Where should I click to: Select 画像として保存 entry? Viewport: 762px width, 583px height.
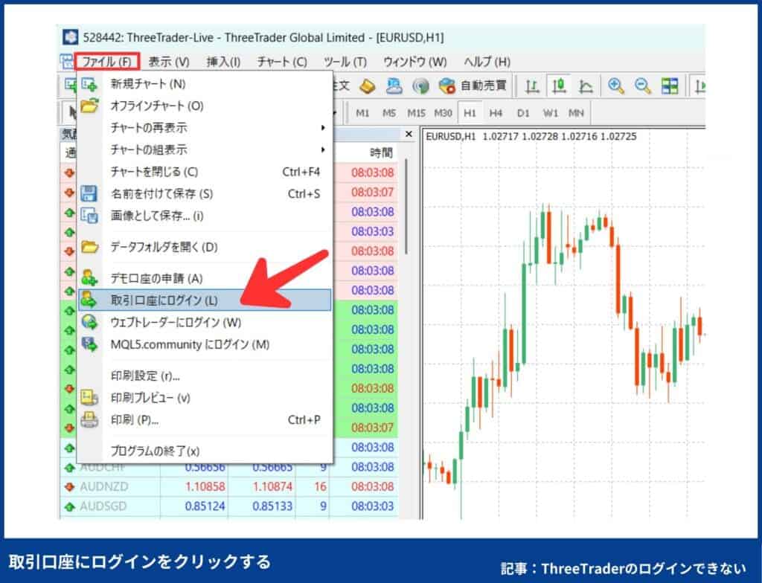pos(205,216)
